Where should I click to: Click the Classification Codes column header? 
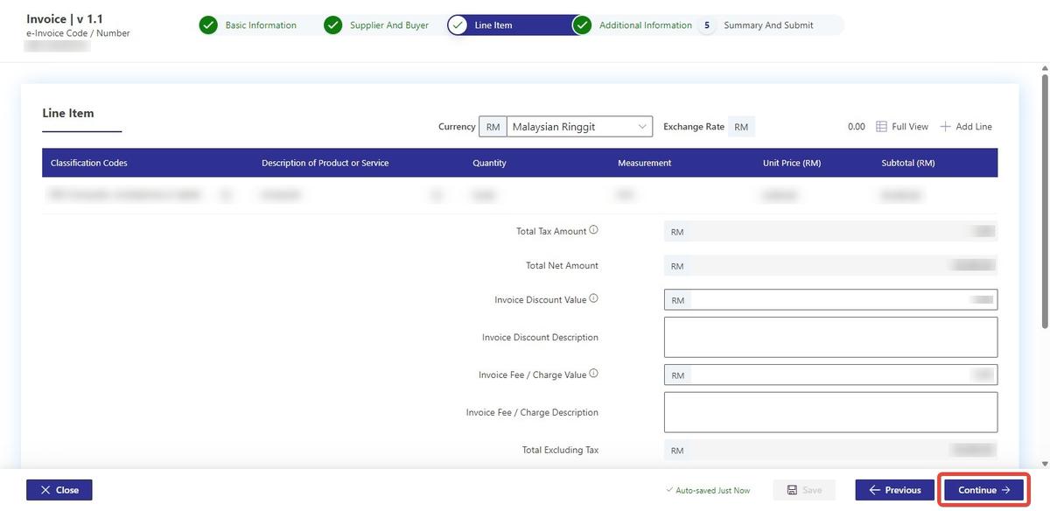(89, 163)
